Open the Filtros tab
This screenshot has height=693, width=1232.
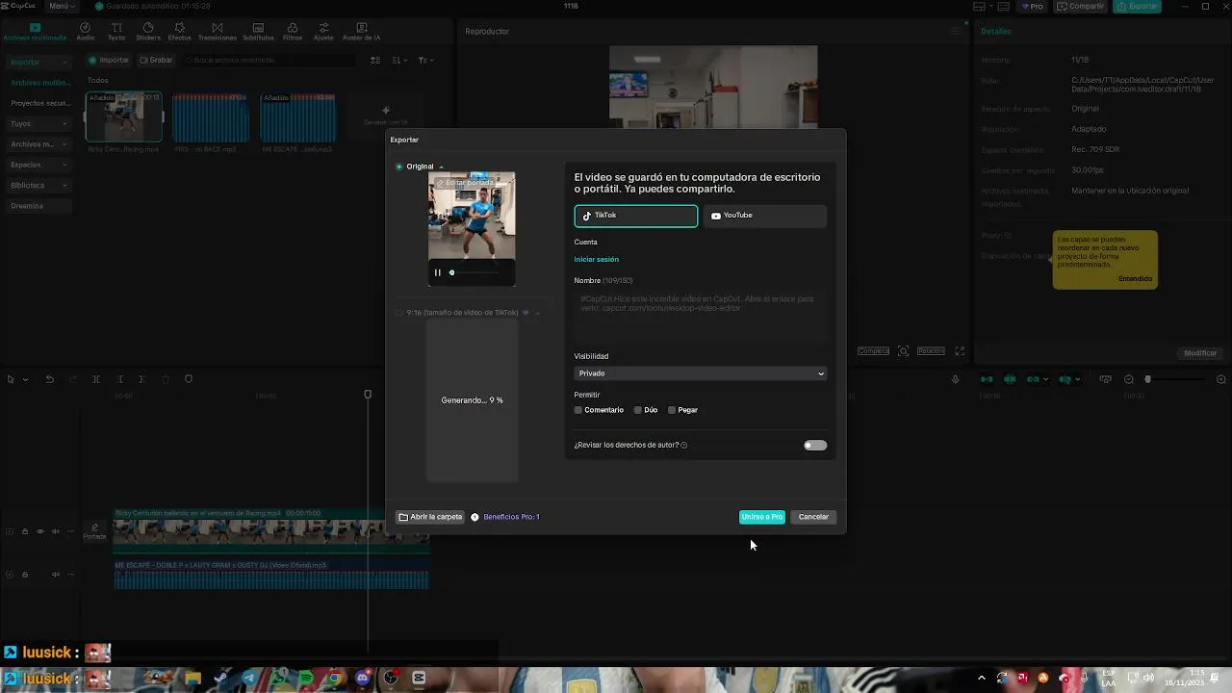click(293, 32)
